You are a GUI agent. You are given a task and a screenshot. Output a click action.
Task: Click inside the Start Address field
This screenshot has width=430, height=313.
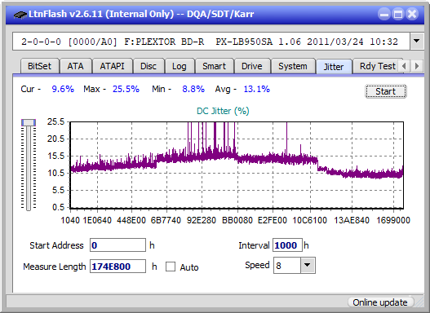(x=117, y=245)
